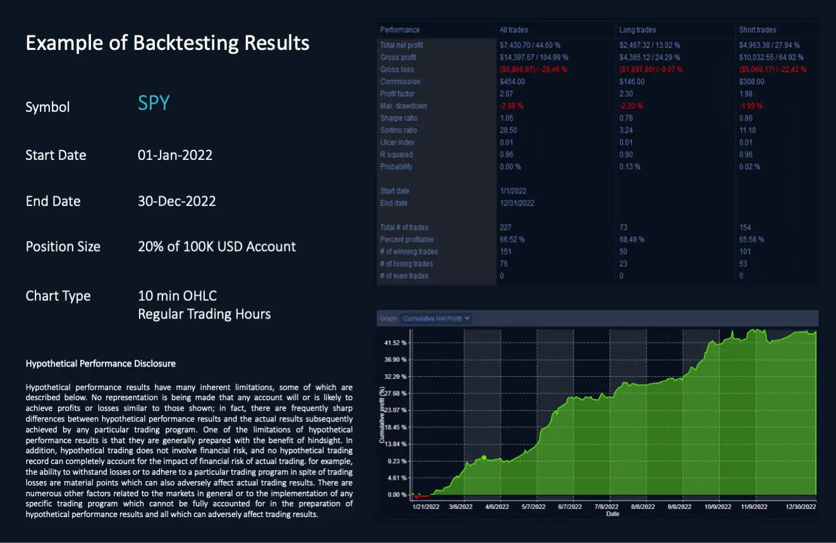The image size is (836, 543).
Task: Click the green dot marker on chart
Action: pos(484,458)
